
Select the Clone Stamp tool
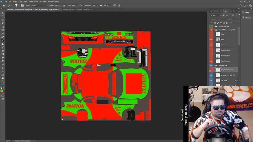[x=3, y=44]
